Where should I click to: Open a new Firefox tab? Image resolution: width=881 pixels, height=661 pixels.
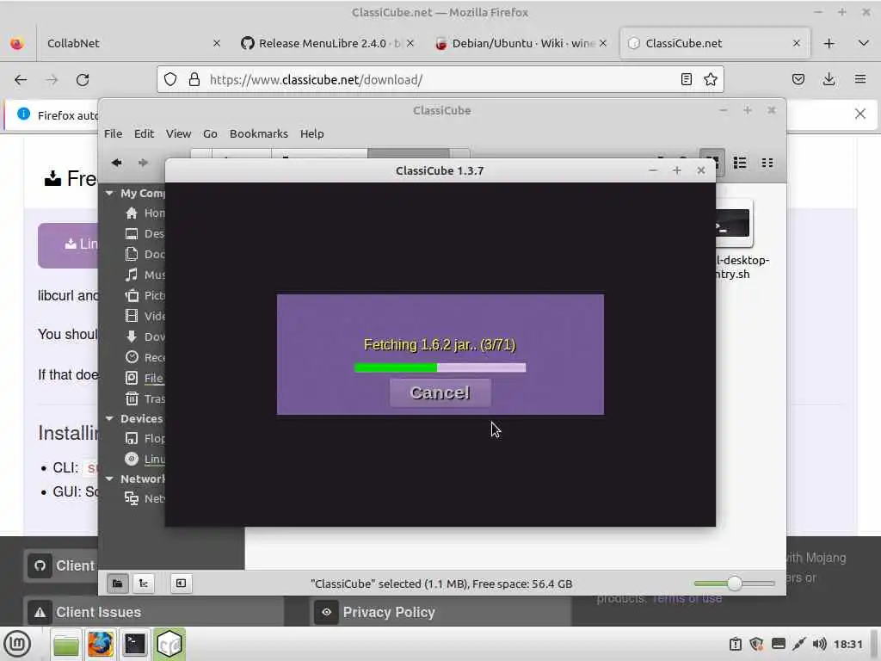click(x=829, y=43)
